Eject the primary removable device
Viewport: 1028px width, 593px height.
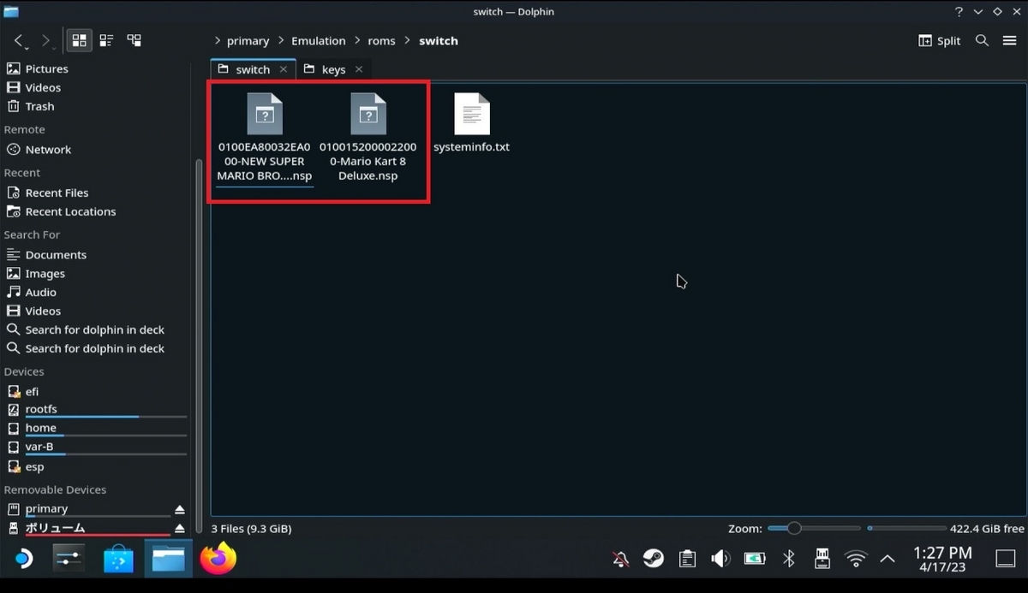pyautogui.click(x=180, y=509)
